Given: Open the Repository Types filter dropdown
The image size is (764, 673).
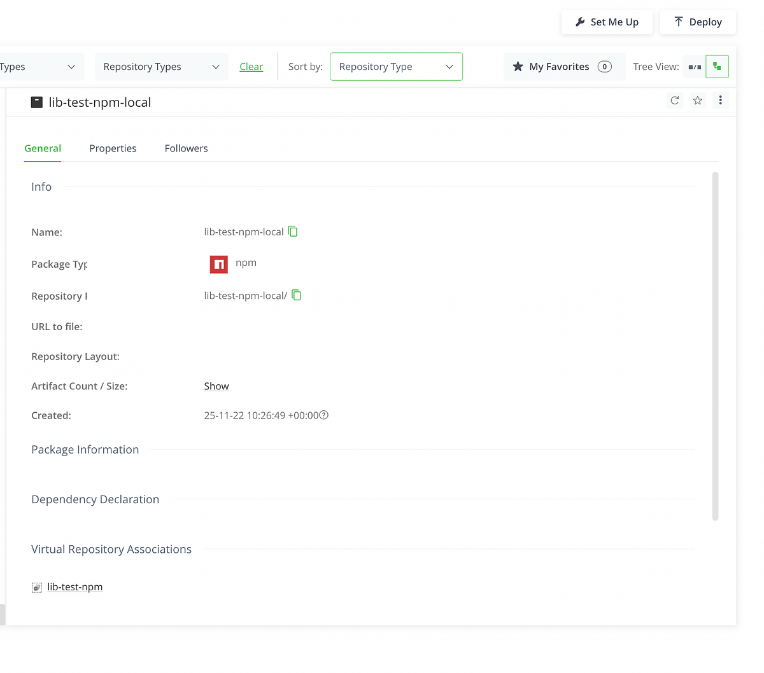Looking at the screenshot, I should (x=161, y=66).
